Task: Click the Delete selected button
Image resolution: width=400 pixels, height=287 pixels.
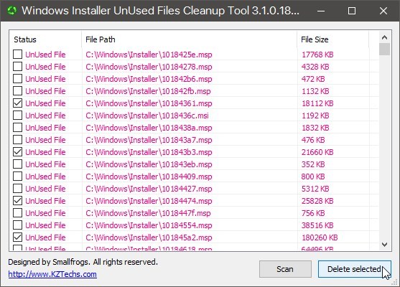Action: 354,269
